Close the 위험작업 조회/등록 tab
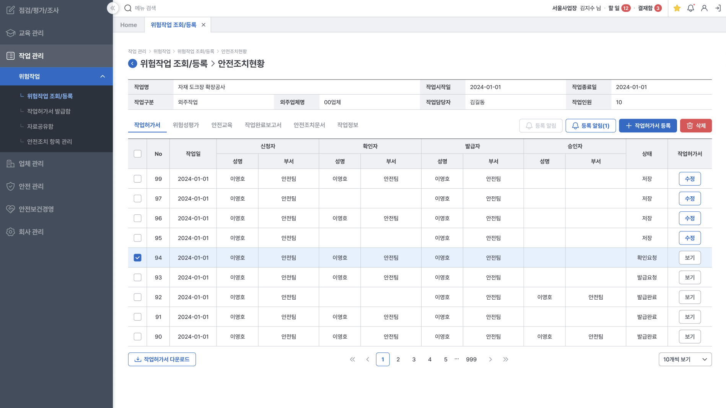The width and height of the screenshot is (726, 408). click(203, 25)
